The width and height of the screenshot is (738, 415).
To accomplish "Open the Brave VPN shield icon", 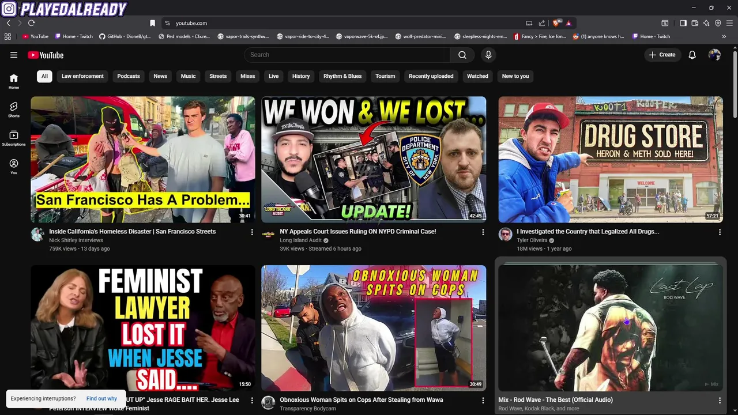I will [x=718, y=23].
